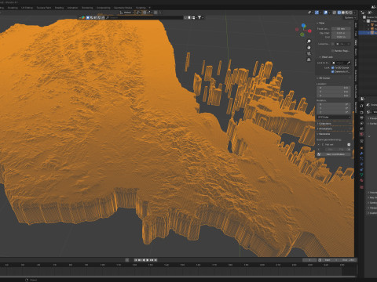
Task: Open the Output properties tab icon
Action: click(x=361, y=118)
